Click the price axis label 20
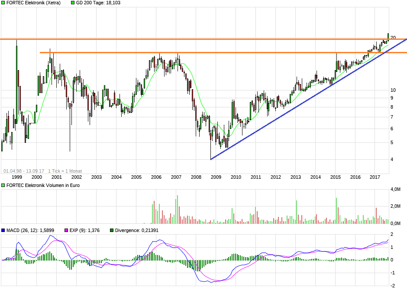 [x=393, y=37]
